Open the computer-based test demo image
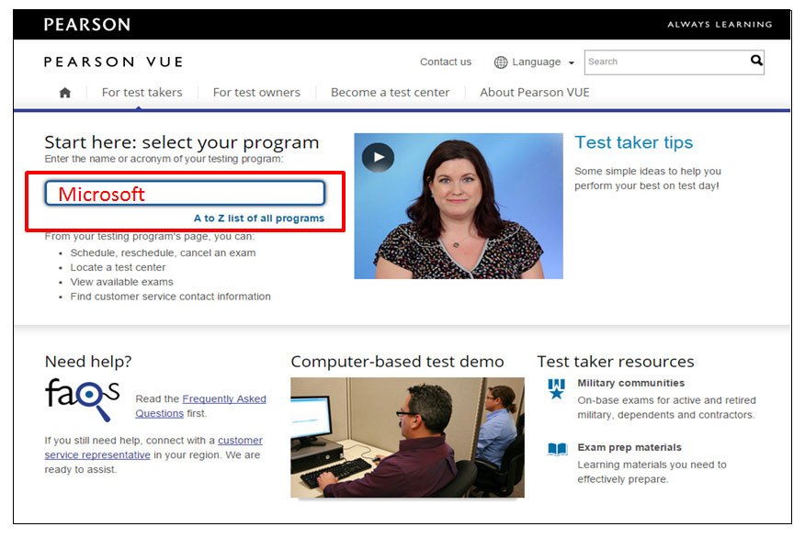 coord(408,438)
